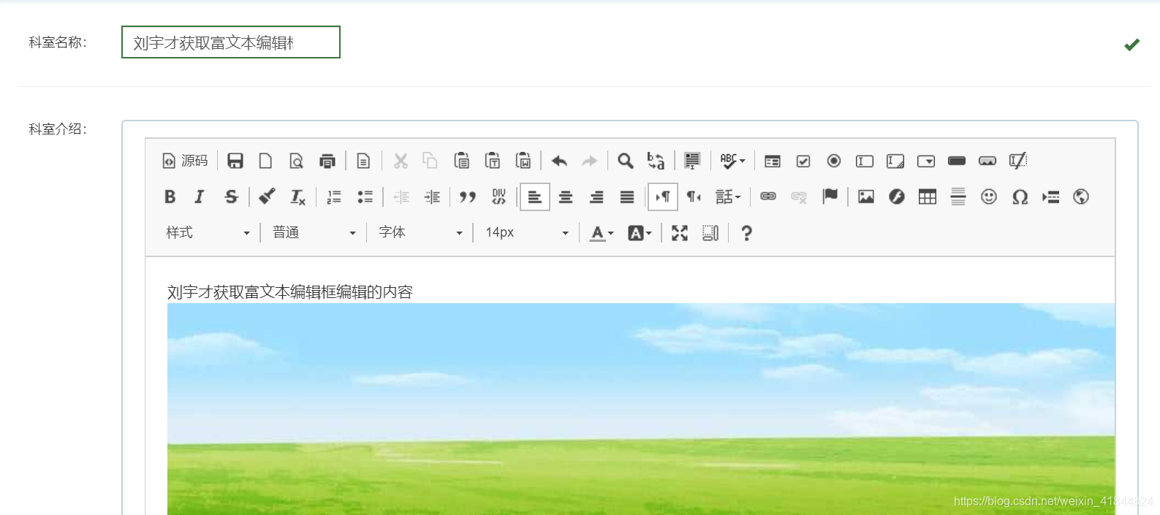Open the Text Color picker
The height and width of the screenshot is (515, 1160).
click(602, 233)
